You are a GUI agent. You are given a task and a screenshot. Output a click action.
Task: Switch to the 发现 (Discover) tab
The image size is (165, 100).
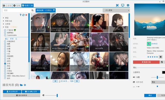(17, 5)
